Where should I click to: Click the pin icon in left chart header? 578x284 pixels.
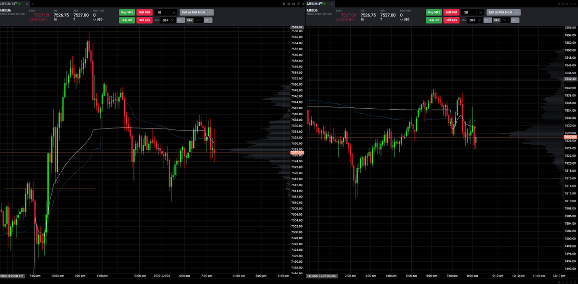[299, 4]
